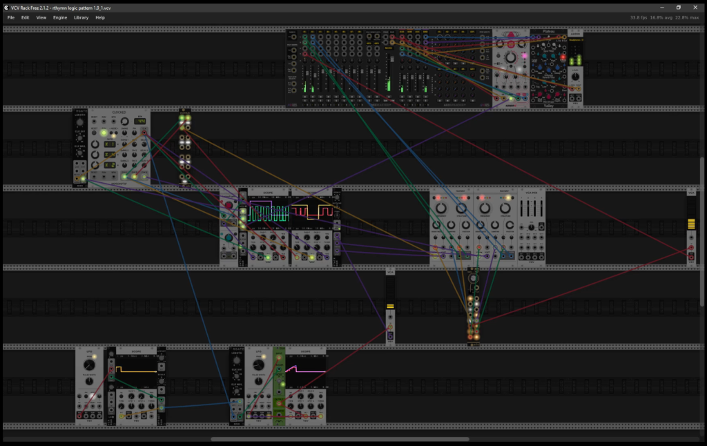This screenshot has height=446, width=707.
Task: Toggle the lit RUN button on Clocked
Action: [104, 133]
